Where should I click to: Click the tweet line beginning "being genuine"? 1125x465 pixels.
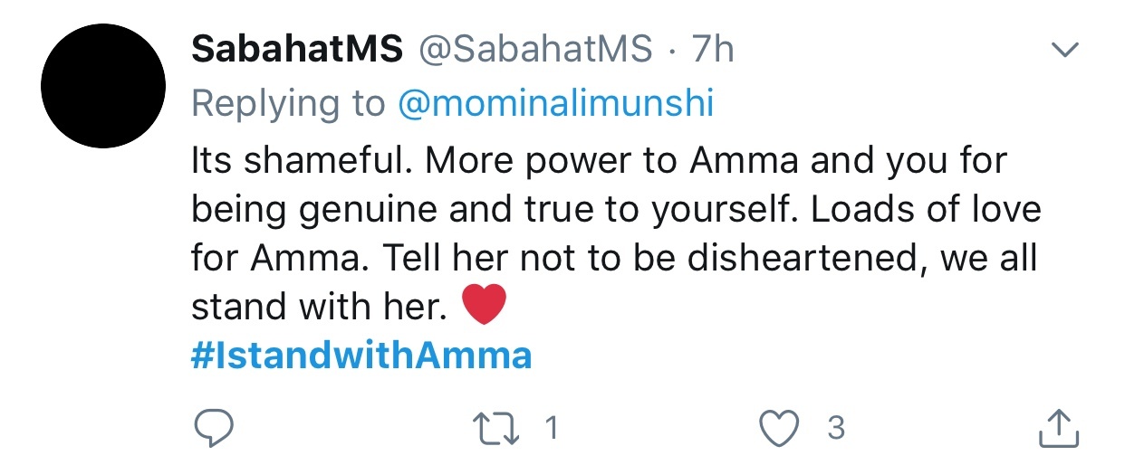coord(616,211)
